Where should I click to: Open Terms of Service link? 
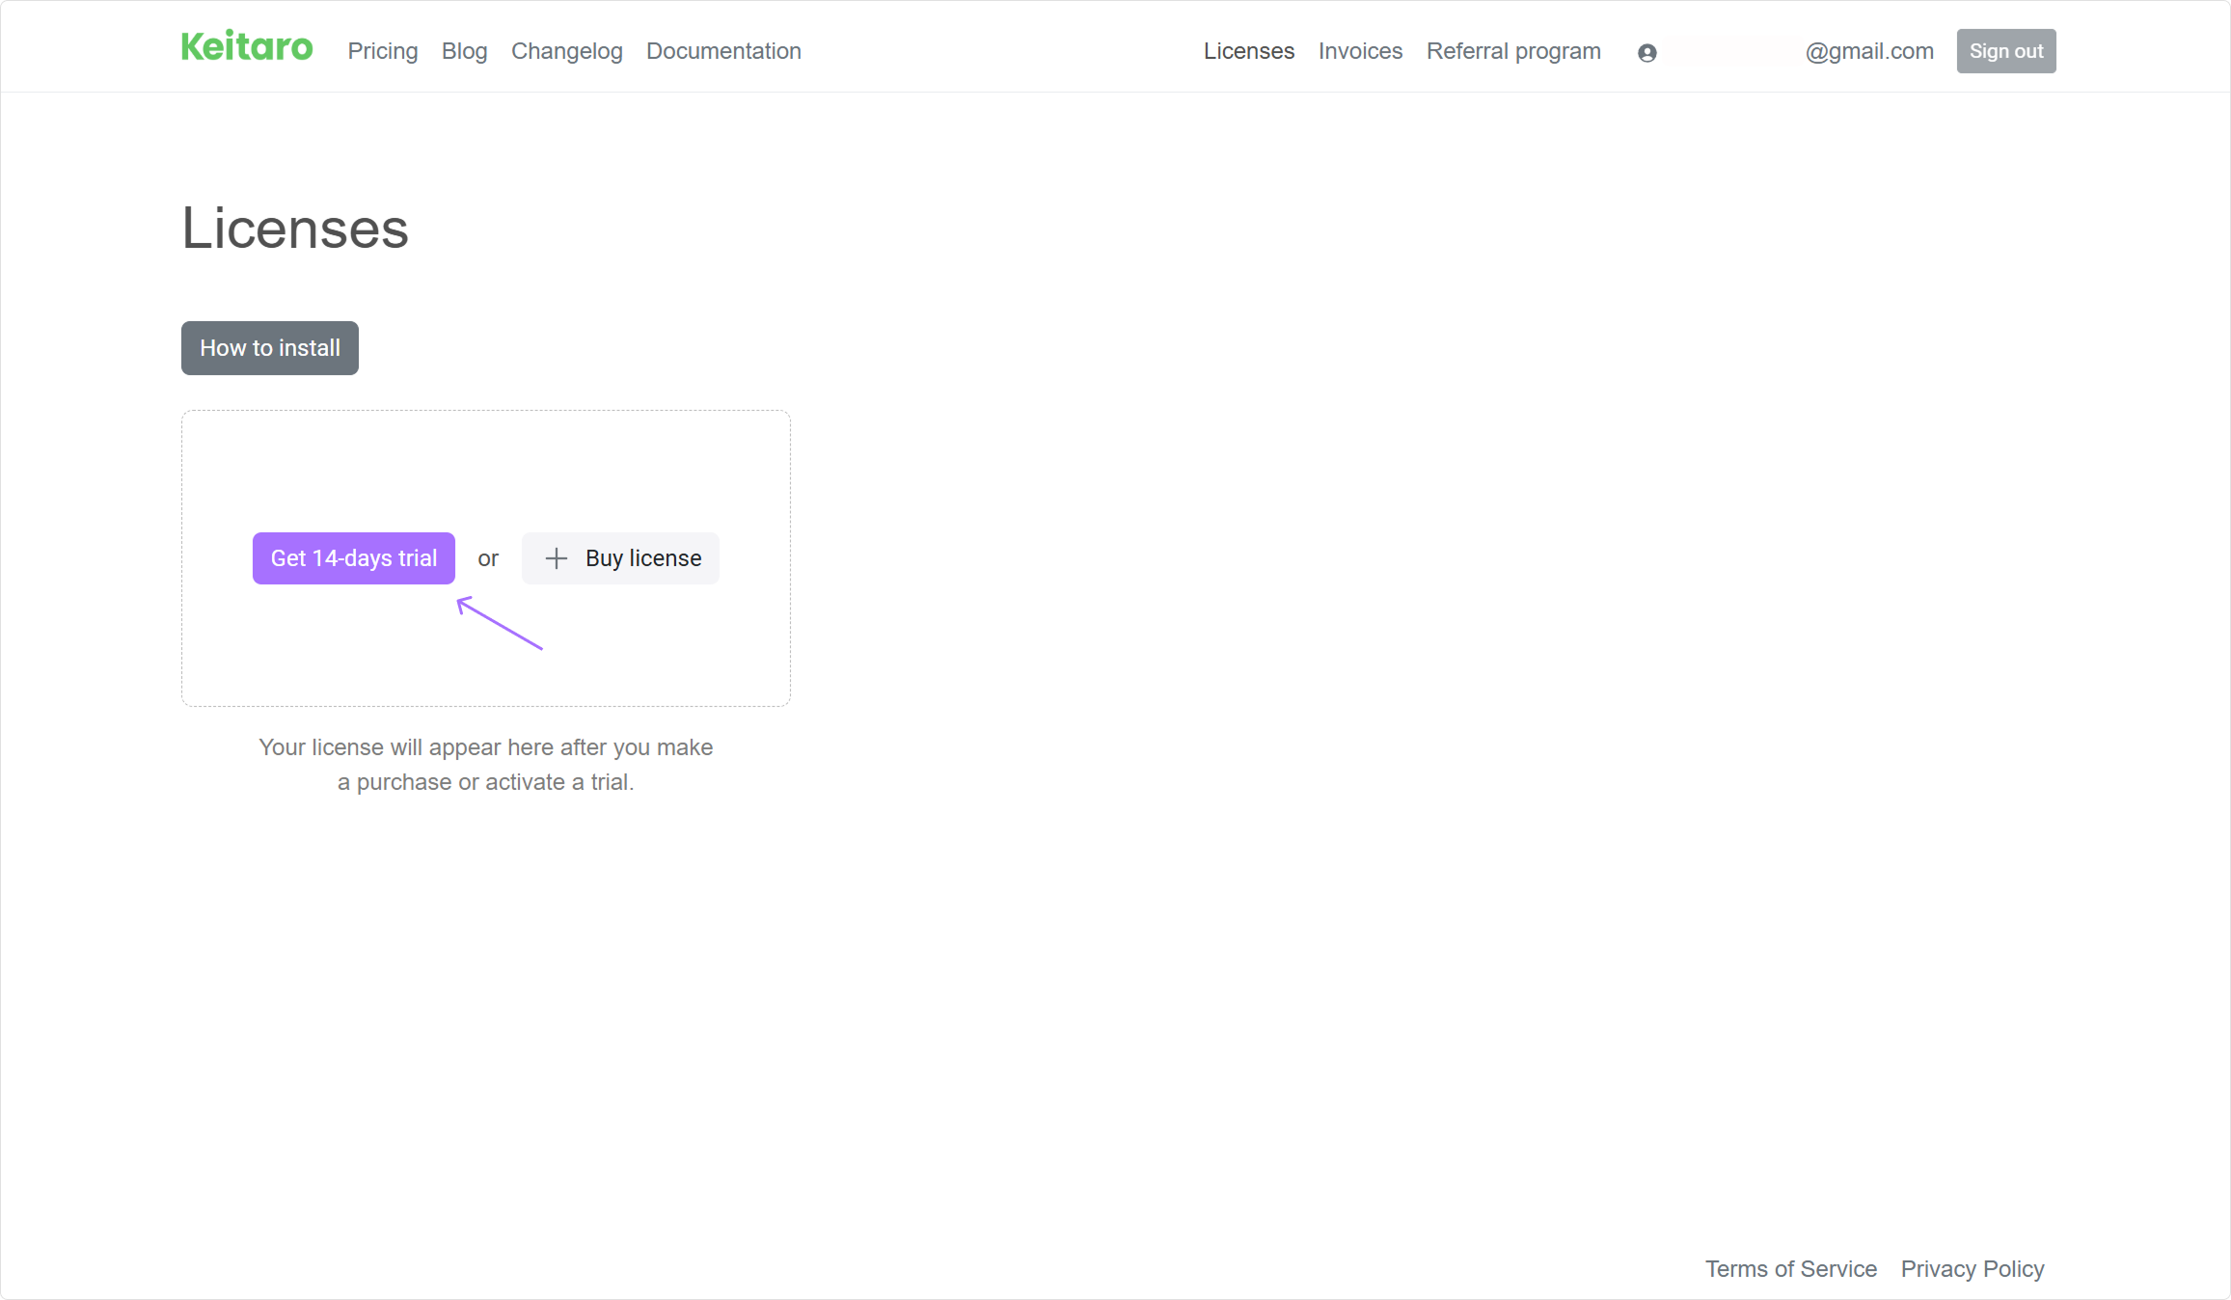1791,1269
